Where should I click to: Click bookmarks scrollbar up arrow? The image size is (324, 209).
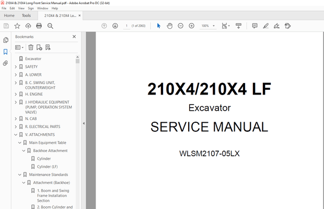tap(77, 57)
